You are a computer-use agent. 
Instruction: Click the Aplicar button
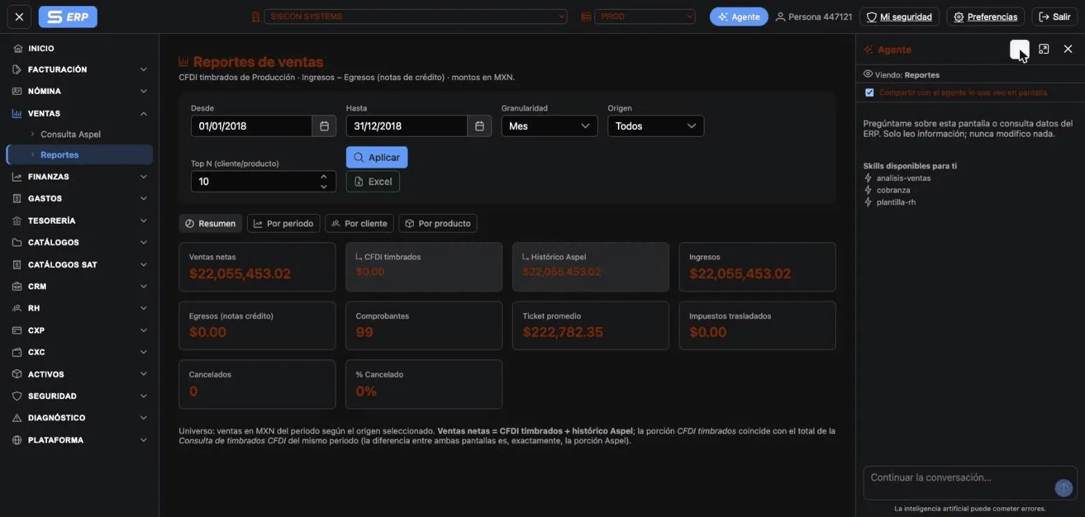coord(377,158)
